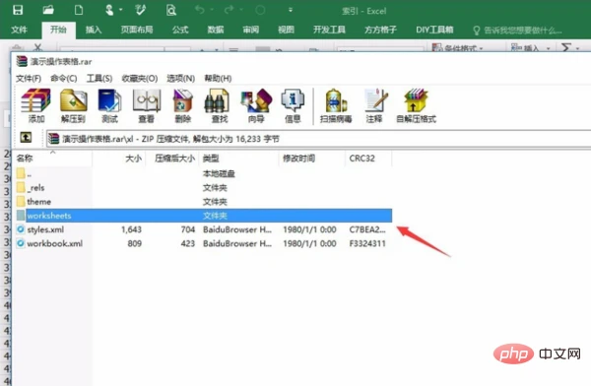Select the styles.xml file
Viewport: 591px width, 386px height.
pos(204,229)
